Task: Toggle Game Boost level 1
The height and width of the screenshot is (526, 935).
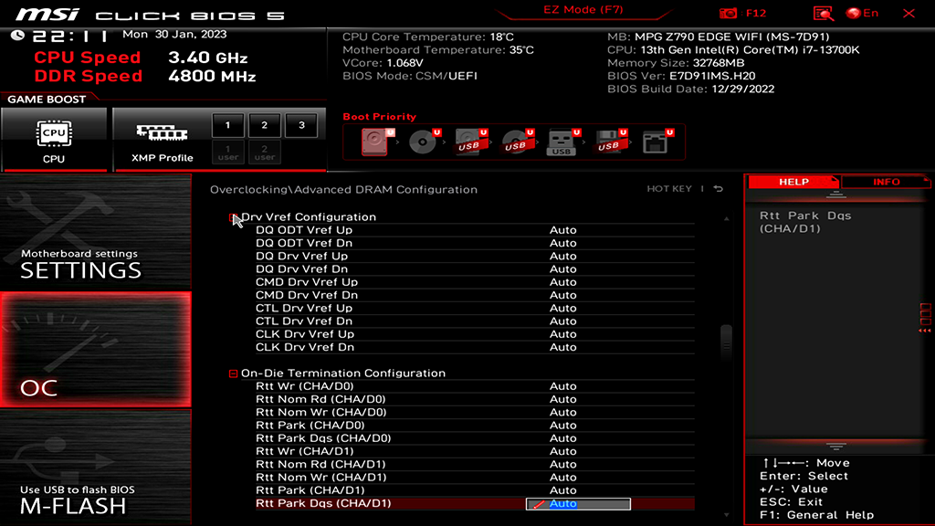Action: 227,125
